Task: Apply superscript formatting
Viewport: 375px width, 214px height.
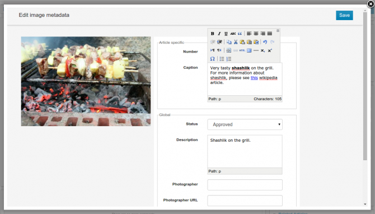Action: 270,50
